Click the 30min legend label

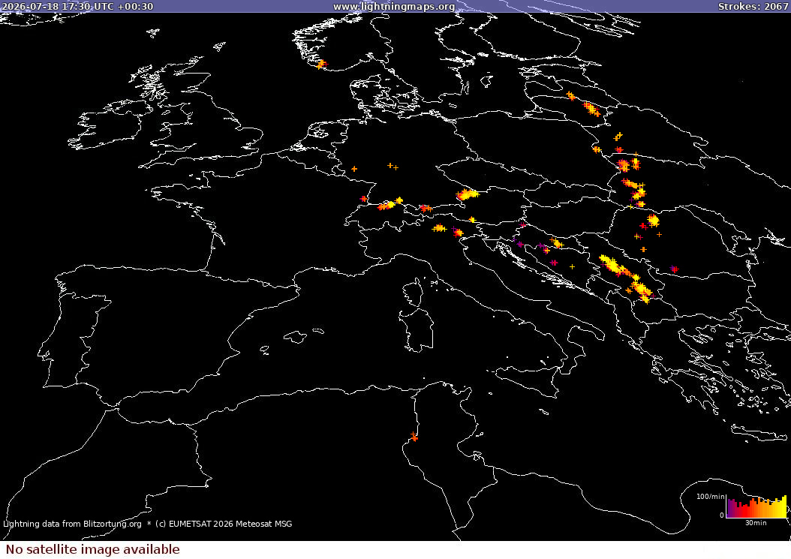[x=756, y=523]
